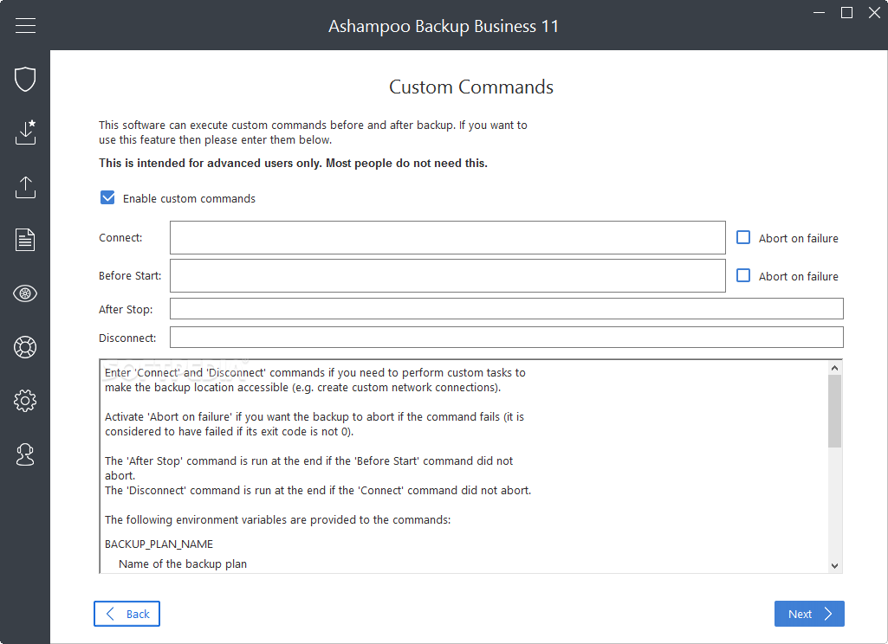Viewport: 888px width, 644px height.
Task: Open the restore upload-arrow sidebar icon
Action: 25,187
